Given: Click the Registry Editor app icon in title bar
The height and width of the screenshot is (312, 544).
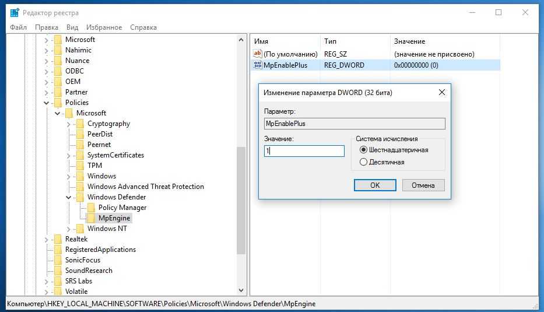Looking at the screenshot, I should tap(14, 12).
